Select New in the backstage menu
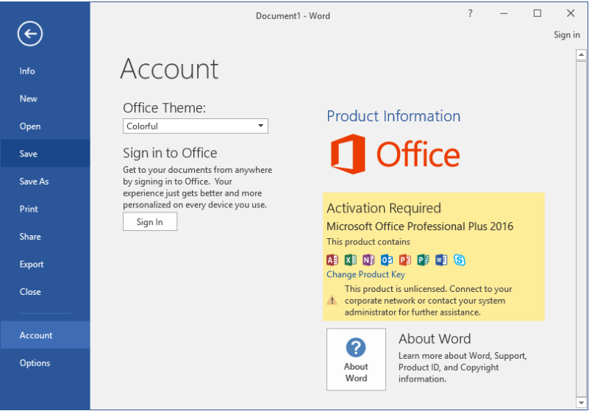The width and height of the screenshot is (589, 411). (x=45, y=99)
